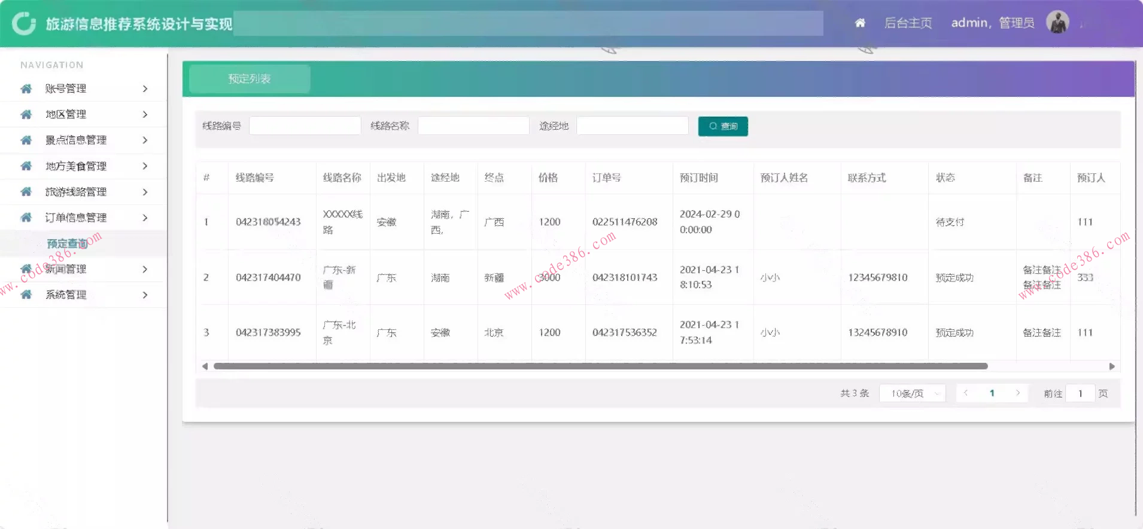Focus the 线路名称 input field

click(473, 126)
